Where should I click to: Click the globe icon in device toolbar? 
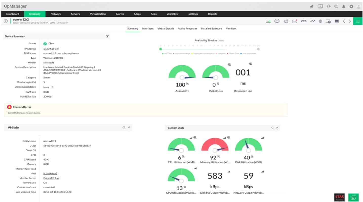tap(320, 21)
